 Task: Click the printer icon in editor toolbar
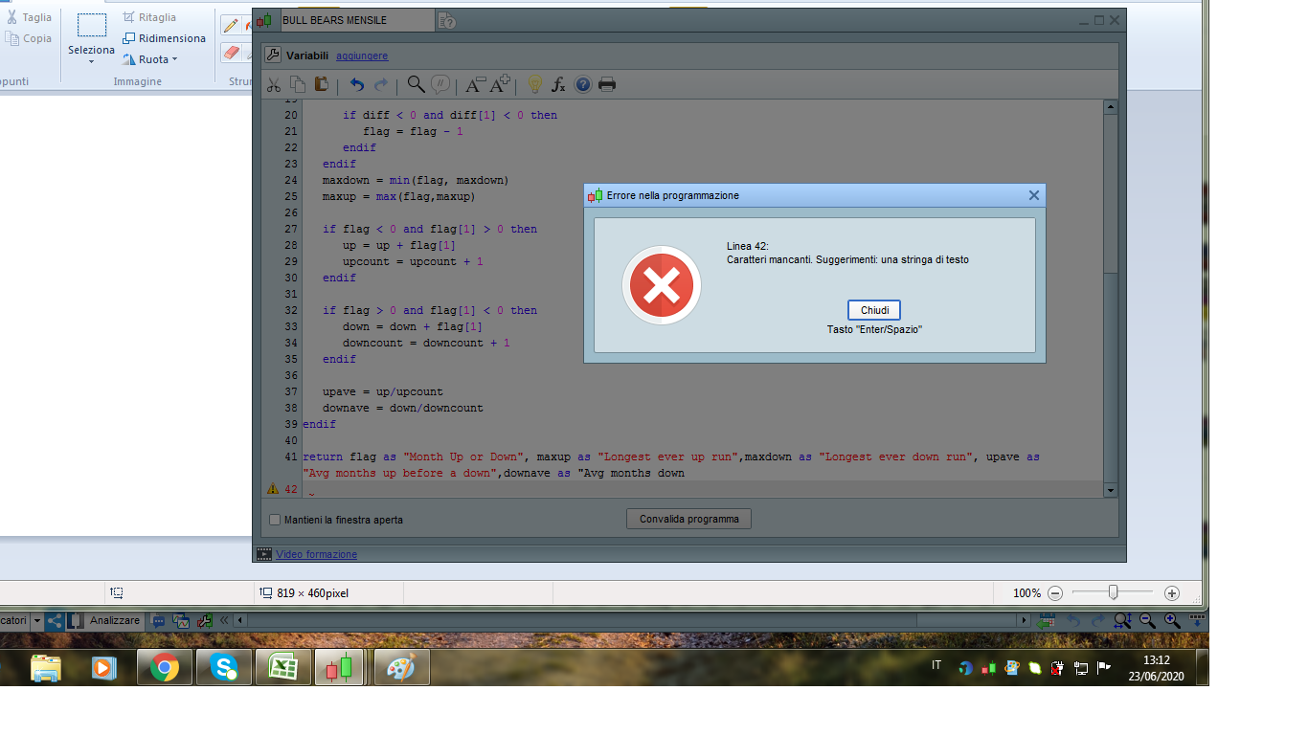coord(607,84)
